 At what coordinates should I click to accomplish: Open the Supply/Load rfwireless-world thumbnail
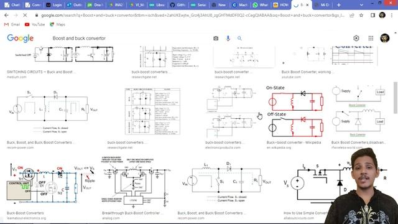pyautogui.click(x=358, y=112)
